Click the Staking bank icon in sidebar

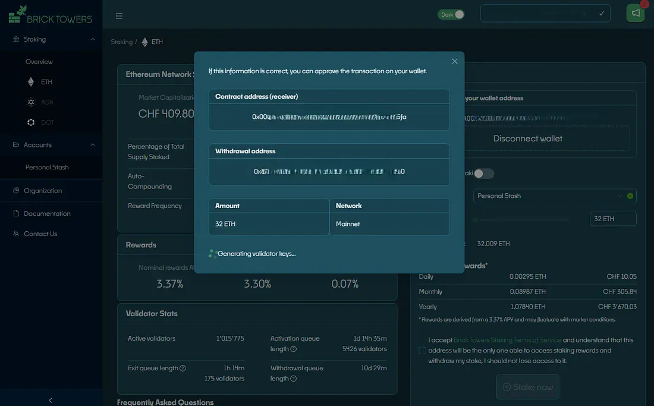point(16,39)
